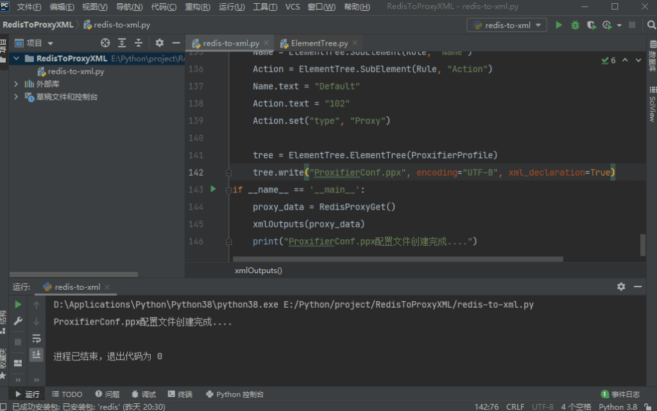Open the Python 控制台 tool window
657x411 pixels.
point(235,394)
